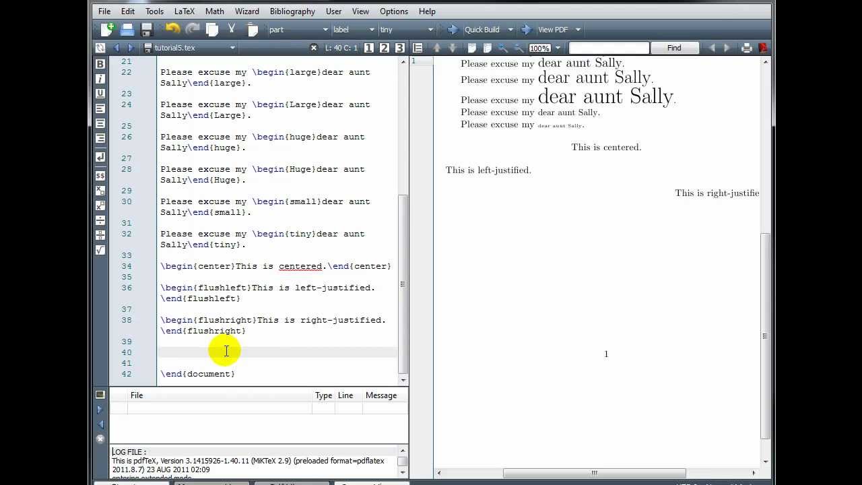Fit PDF page width in the viewer
The image size is (862, 485).
click(471, 48)
